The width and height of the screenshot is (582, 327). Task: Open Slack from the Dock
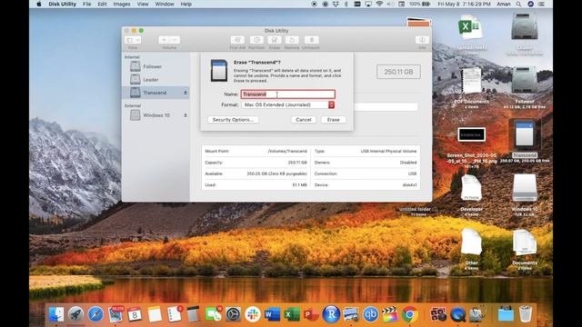253,314
